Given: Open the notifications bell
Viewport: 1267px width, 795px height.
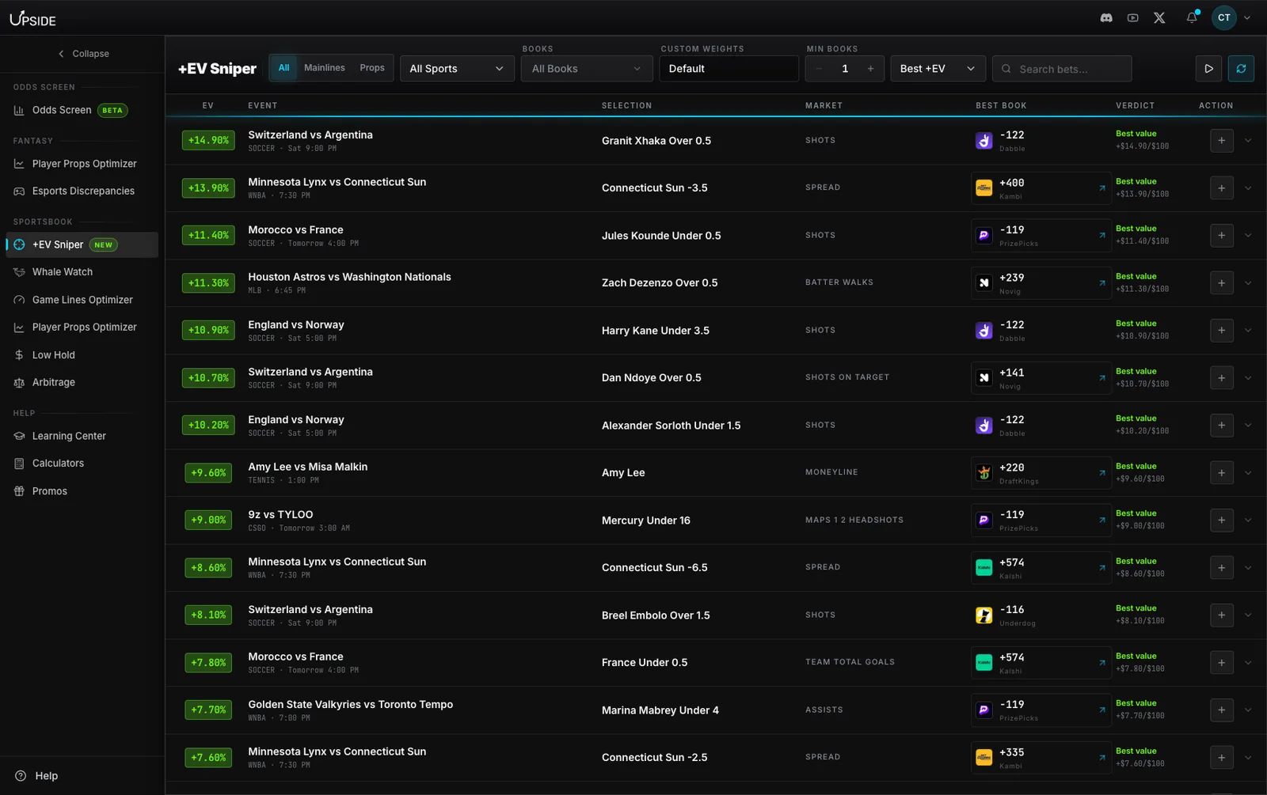Looking at the screenshot, I should point(1192,17).
